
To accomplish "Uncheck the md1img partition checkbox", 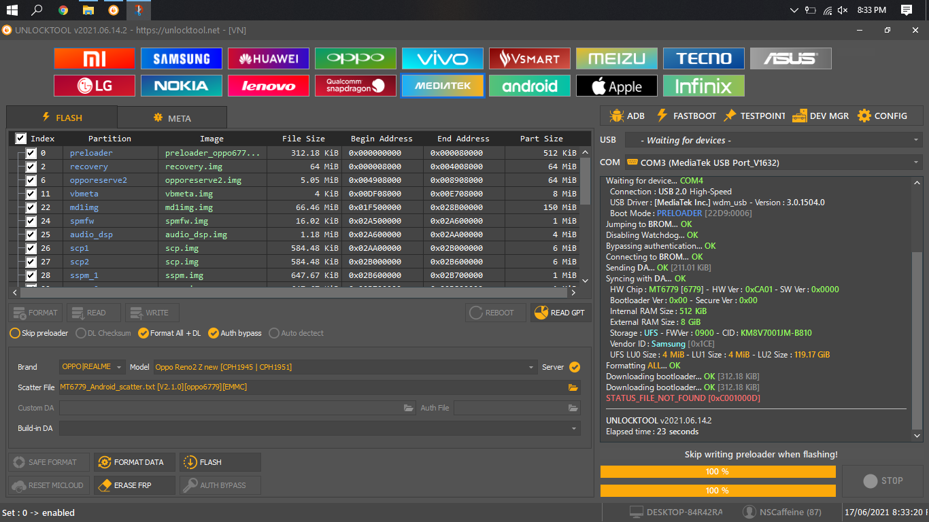I will pos(31,207).
